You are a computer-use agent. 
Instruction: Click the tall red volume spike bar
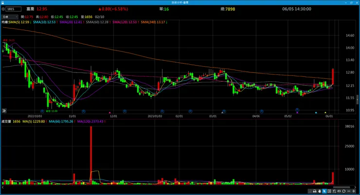tap(91, 155)
